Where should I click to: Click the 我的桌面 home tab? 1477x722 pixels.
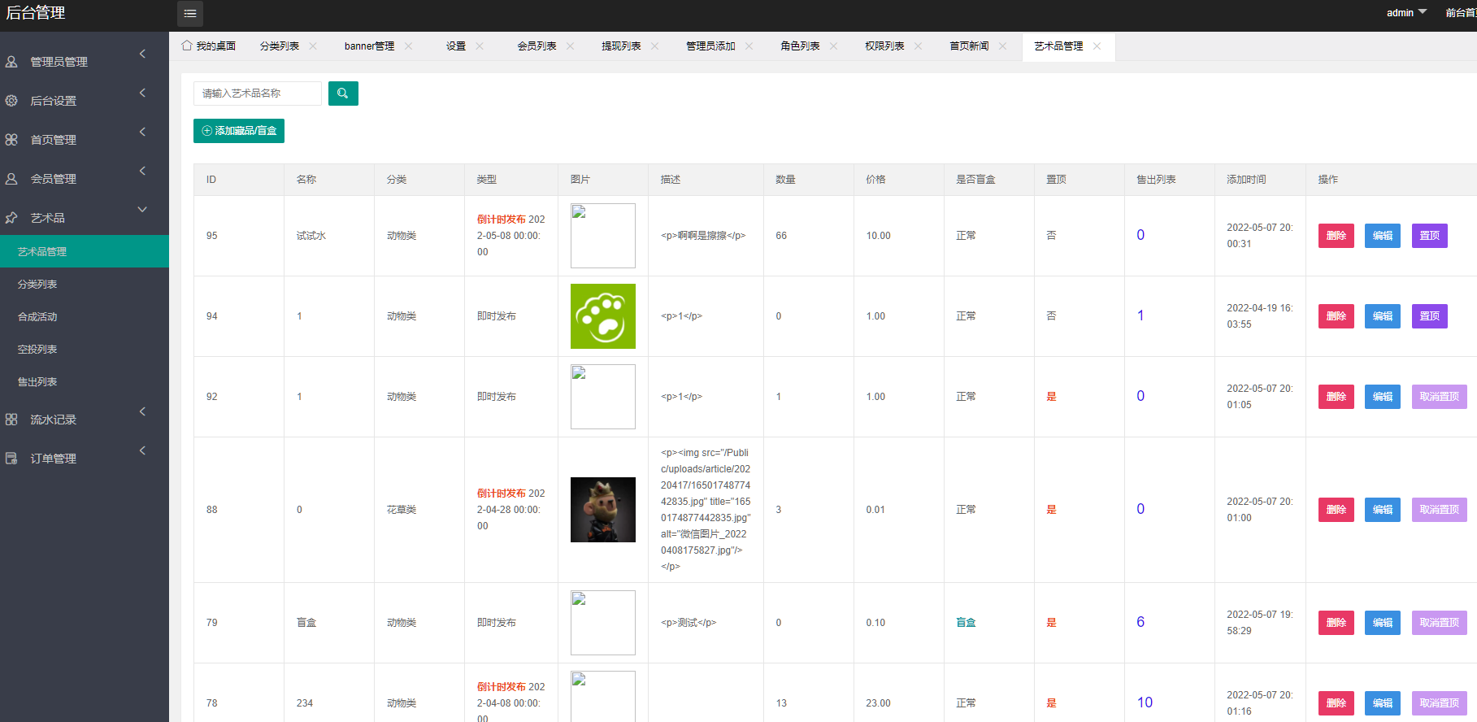tap(209, 46)
